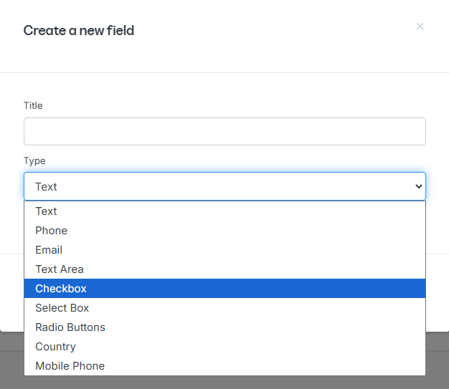Pick Email from the Type options
This screenshot has width=449, height=389.
(225, 250)
